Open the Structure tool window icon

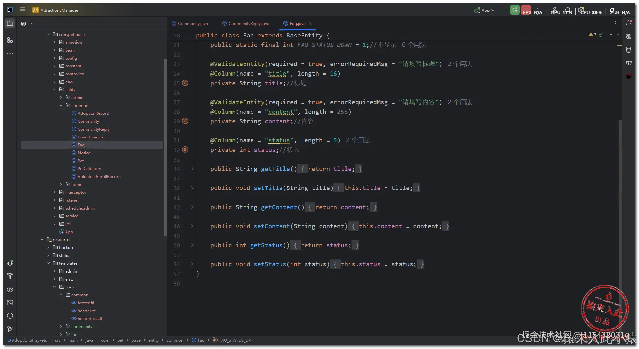coord(10,40)
